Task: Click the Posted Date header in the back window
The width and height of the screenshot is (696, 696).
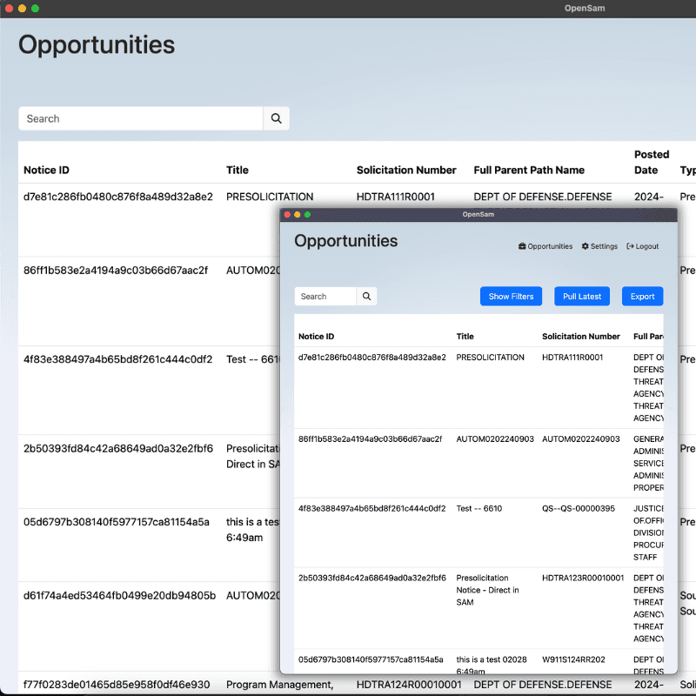Action: [651, 162]
